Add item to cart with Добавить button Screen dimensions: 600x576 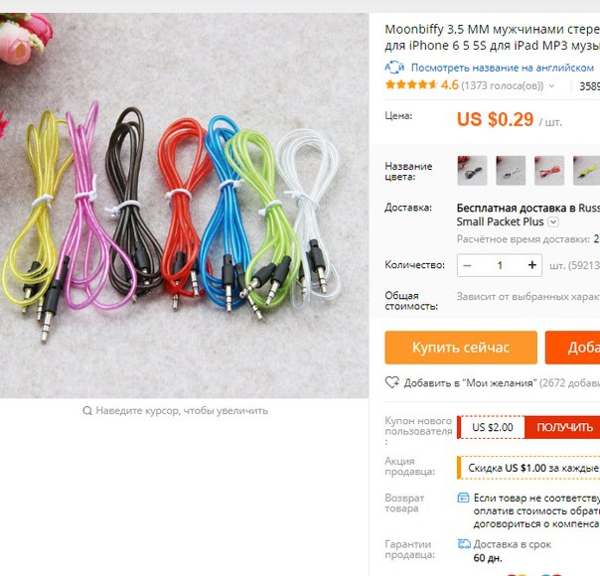(x=573, y=348)
